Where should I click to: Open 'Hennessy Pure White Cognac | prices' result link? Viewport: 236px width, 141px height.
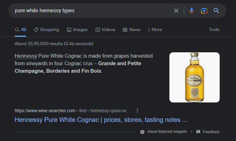(101, 120)
